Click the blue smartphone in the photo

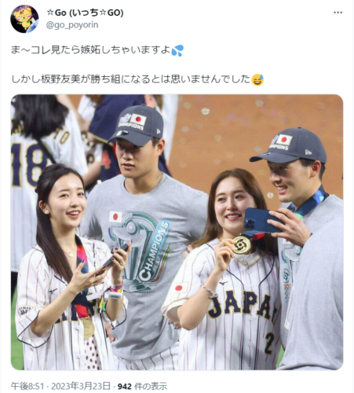(262, 220)
